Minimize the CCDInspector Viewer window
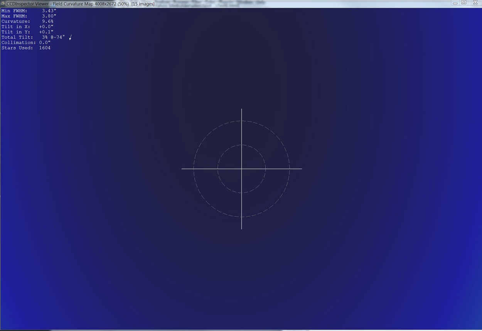The width and height of the screenshot is (482, 331). [455, 3]
